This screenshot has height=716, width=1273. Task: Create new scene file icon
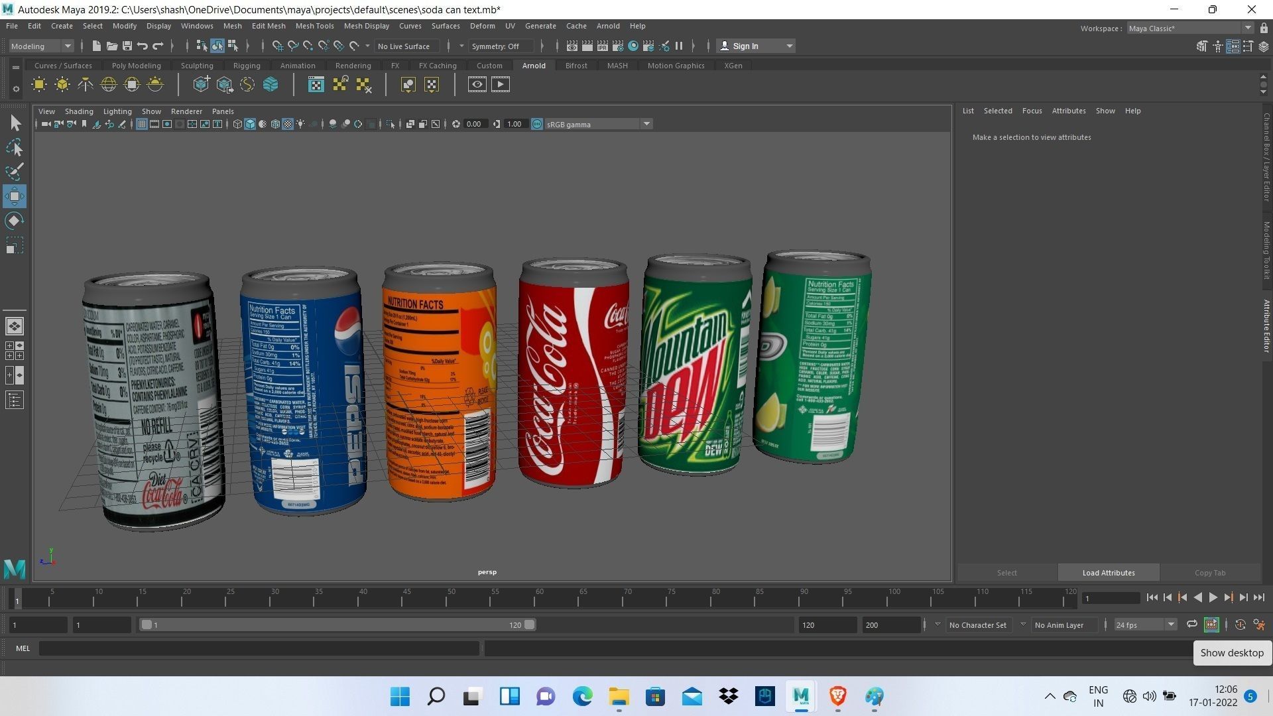pyautogui.click(x=96, y=46)
